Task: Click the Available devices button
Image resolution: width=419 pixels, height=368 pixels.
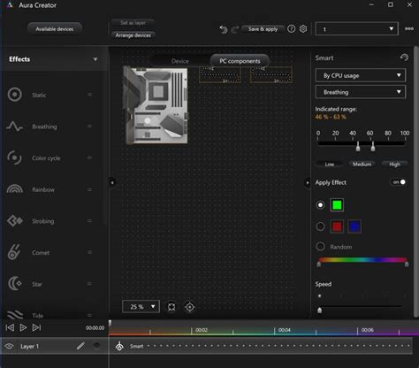Action: [x=55, y=29]
